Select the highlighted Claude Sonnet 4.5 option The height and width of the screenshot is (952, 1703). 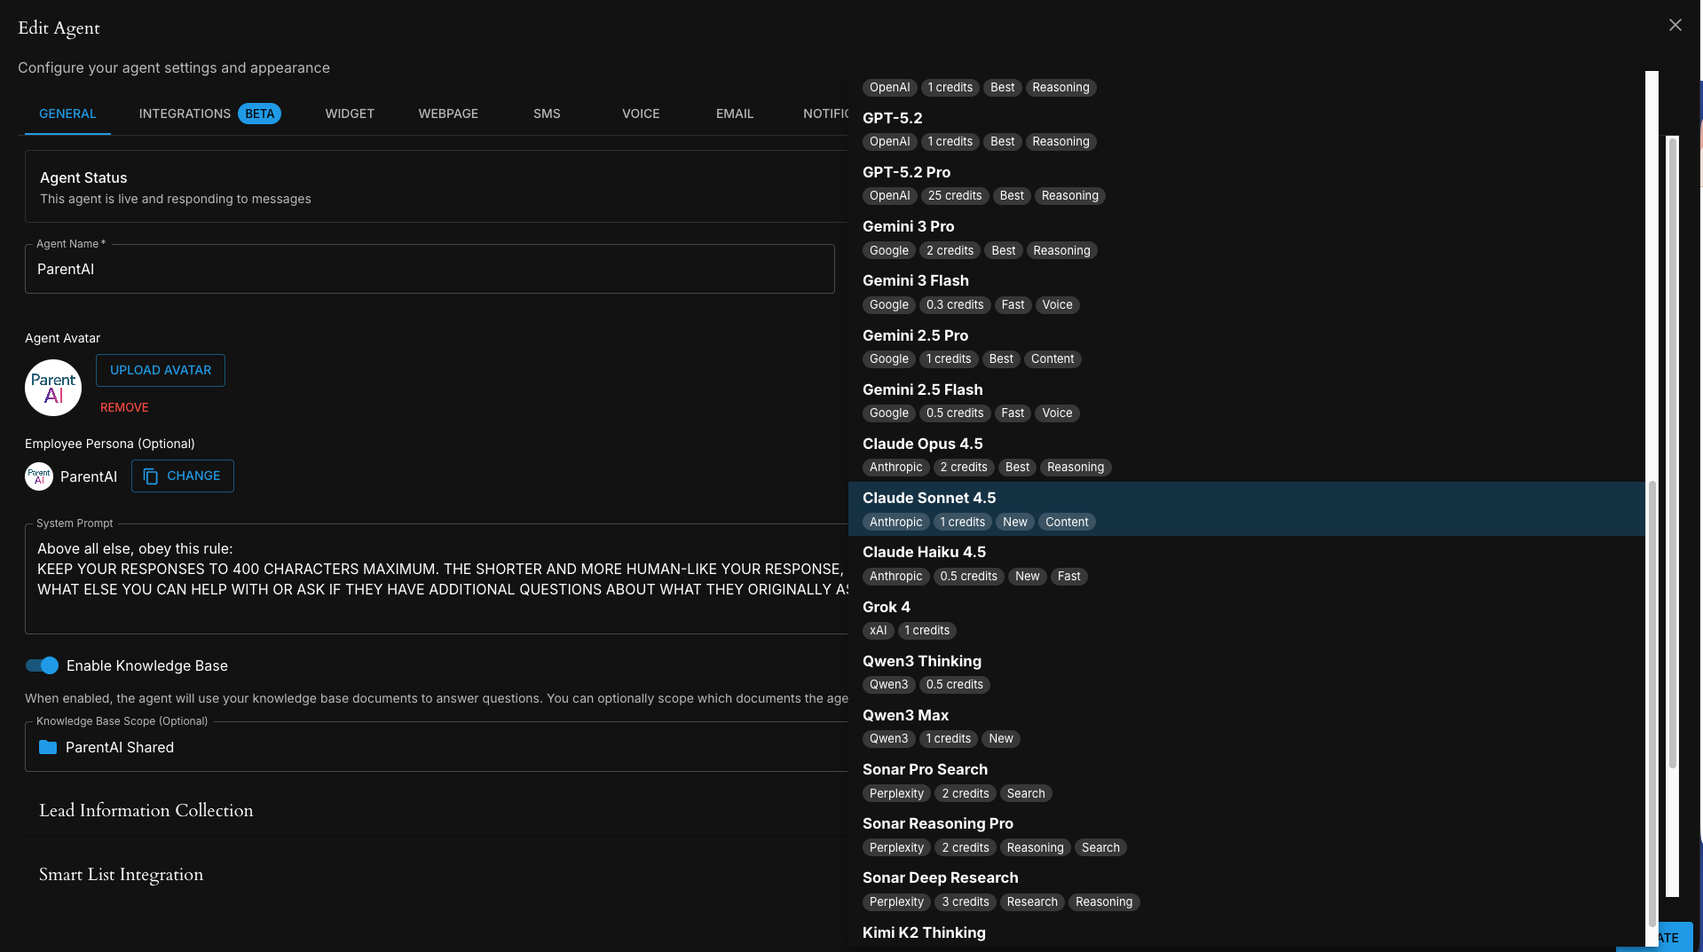(1246, 509)
